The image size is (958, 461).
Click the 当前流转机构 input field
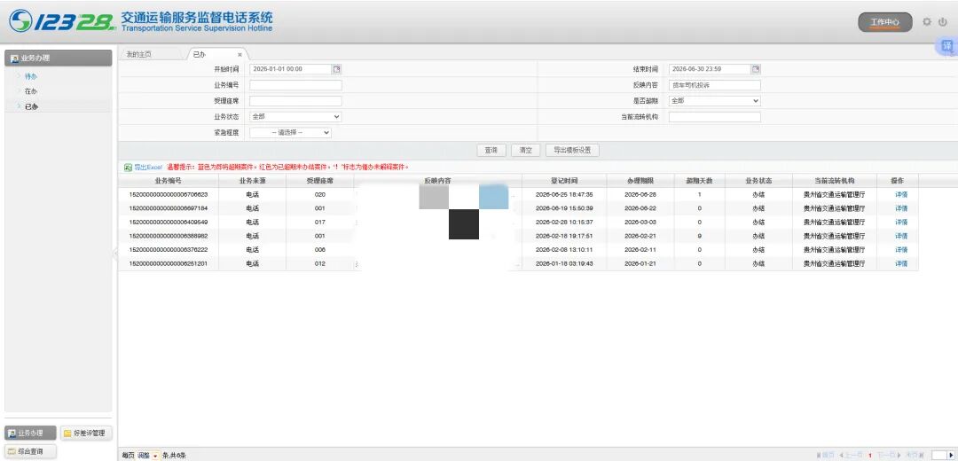[715, 117]
